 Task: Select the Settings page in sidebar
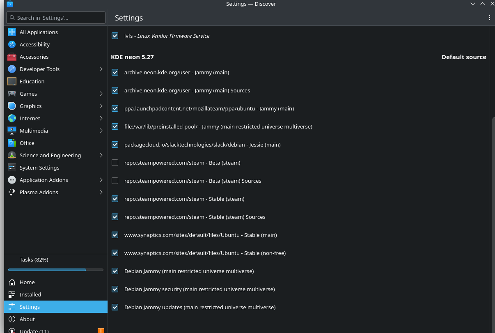pyautogui.click(x=56, y=307)
